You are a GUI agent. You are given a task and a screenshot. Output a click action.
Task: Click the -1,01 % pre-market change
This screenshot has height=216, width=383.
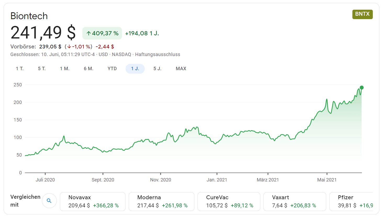78,47
